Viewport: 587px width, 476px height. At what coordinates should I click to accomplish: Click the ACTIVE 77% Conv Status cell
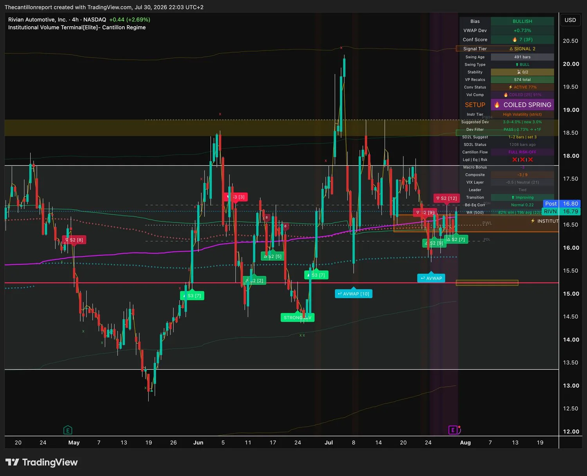click(522, 87)
